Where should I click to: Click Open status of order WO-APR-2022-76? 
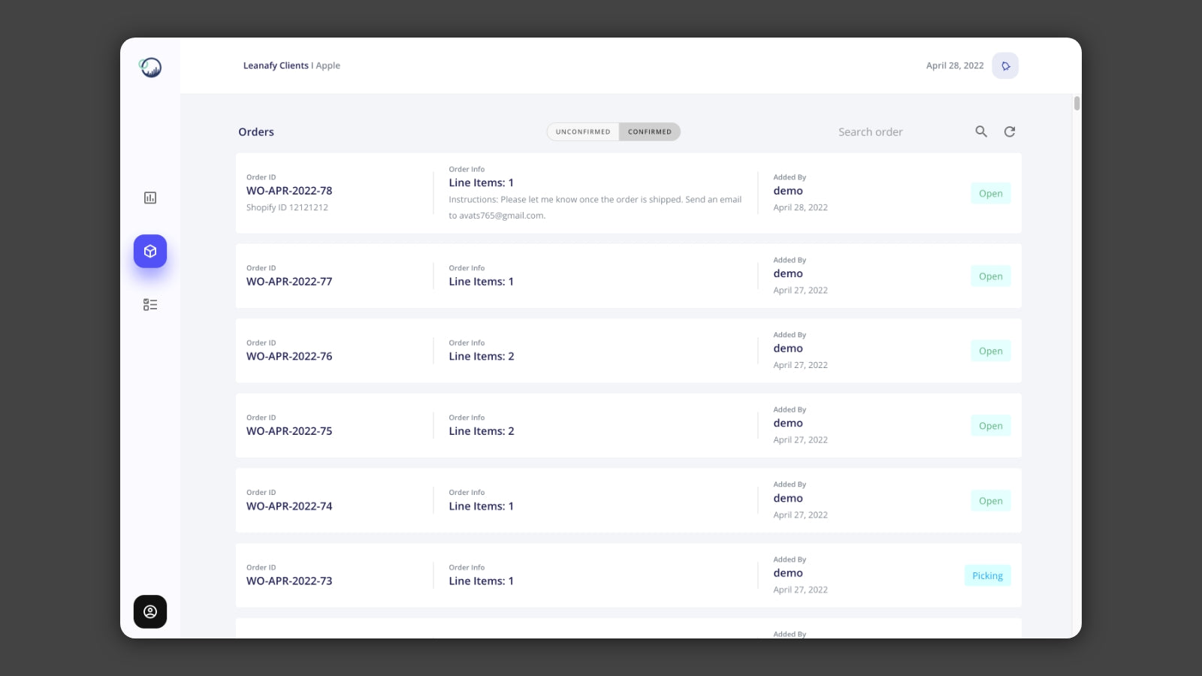pos(990,351)
